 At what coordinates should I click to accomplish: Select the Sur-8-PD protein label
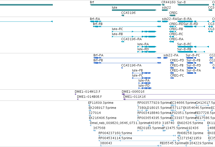[194, 65]
